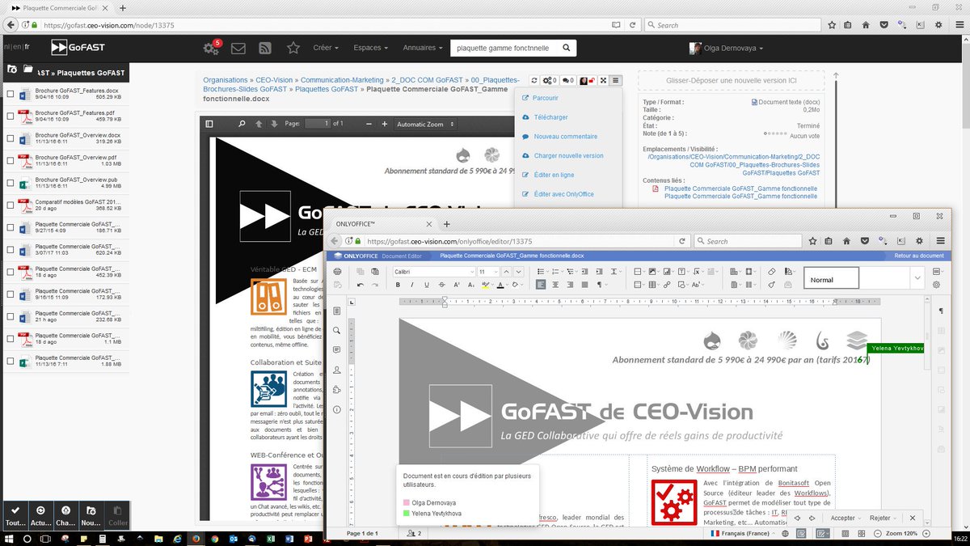Open the messages envelope icon

pos(238,48)
